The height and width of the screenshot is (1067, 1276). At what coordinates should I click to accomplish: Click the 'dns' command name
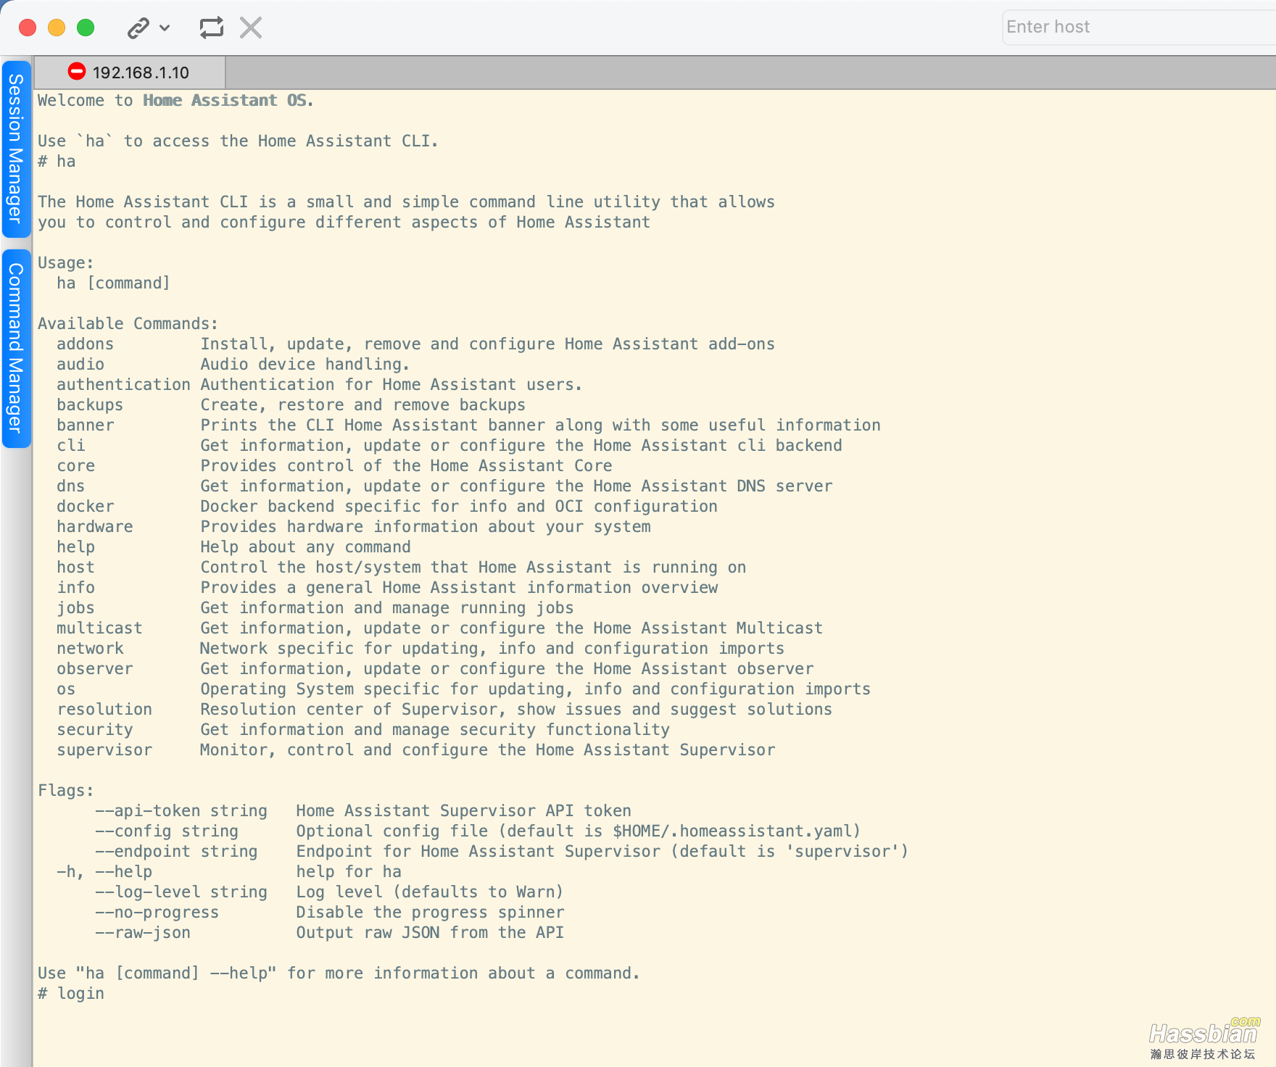(x=71, y=486)
